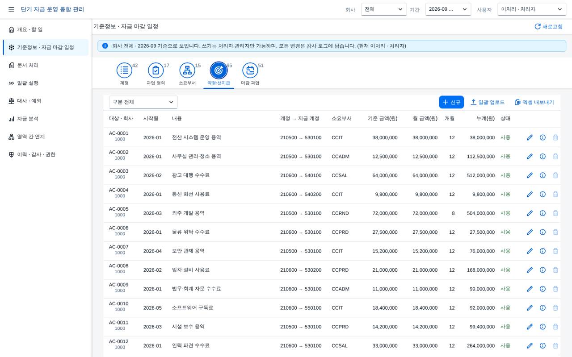Click the refresh icon next to 새로고침
The height and width of the screenshot is (357, 572).
pyautogui.click(x=538, y=26)
